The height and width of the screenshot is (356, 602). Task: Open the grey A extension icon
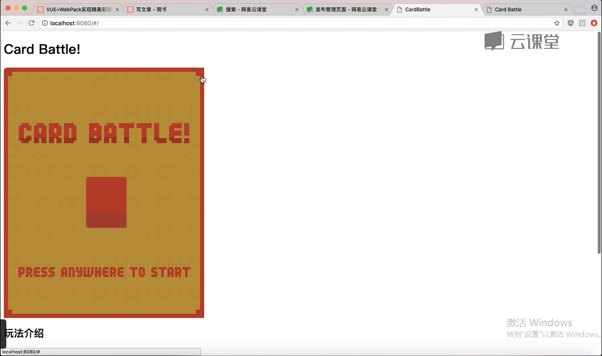click(570, 23)
